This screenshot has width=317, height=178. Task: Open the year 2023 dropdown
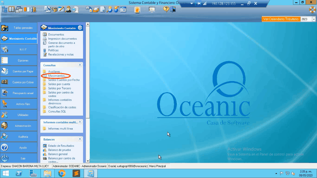tap(314, 19)
